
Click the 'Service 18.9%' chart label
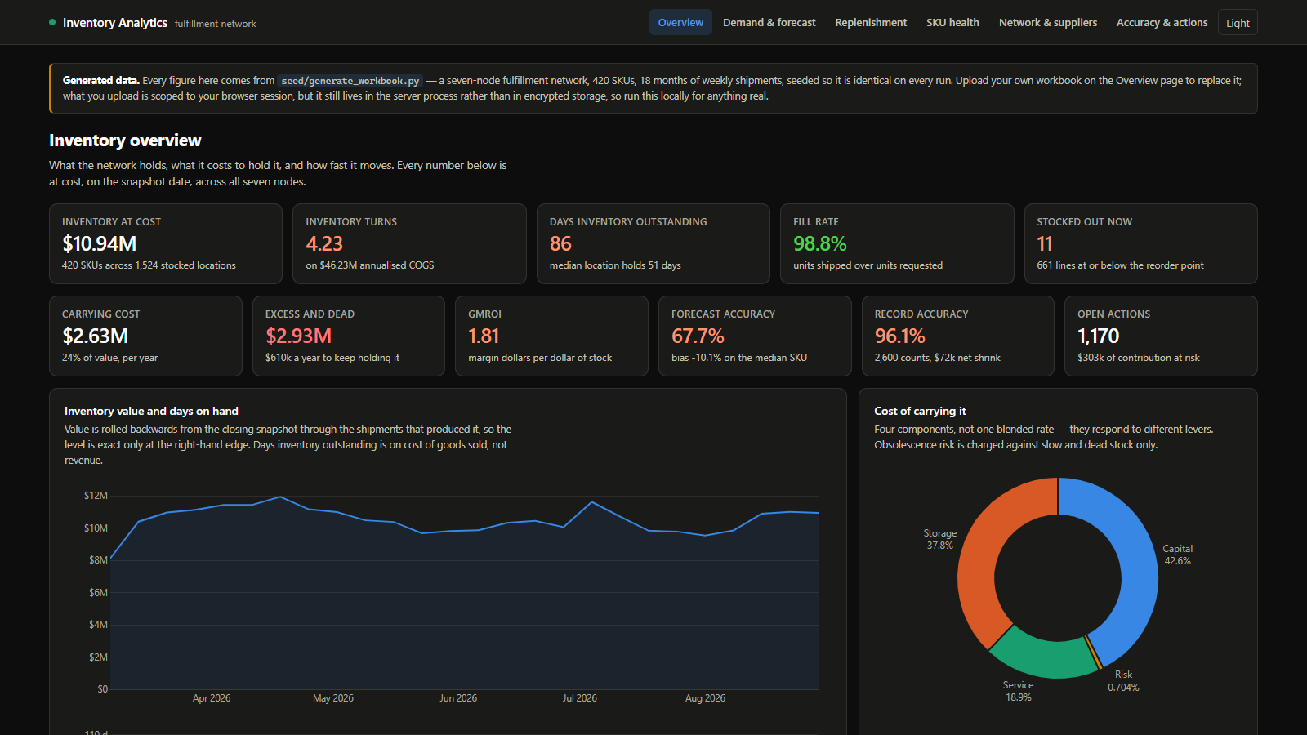point(1018,691)
